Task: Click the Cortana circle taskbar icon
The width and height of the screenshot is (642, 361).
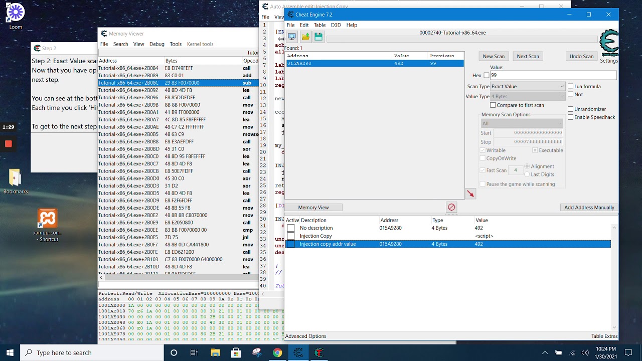Action: tap(174, 352)
